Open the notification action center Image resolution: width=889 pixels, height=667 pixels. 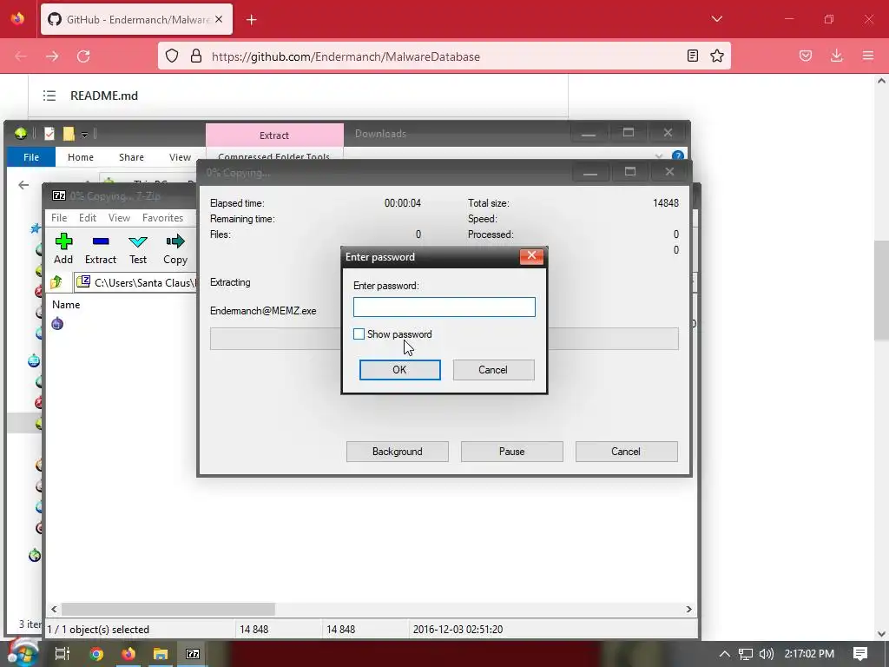(860, 654)
